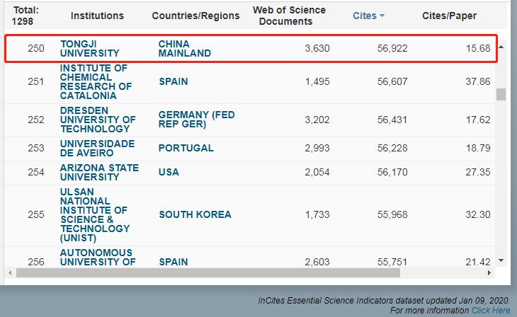The width and height of the screenshot is (517, 317).
Task: Click the China Mainland country link
Action: click(185, 48)
